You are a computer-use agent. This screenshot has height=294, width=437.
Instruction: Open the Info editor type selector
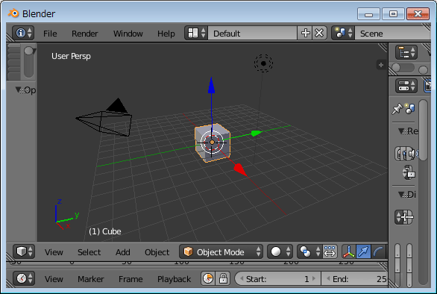coord(23,33)
